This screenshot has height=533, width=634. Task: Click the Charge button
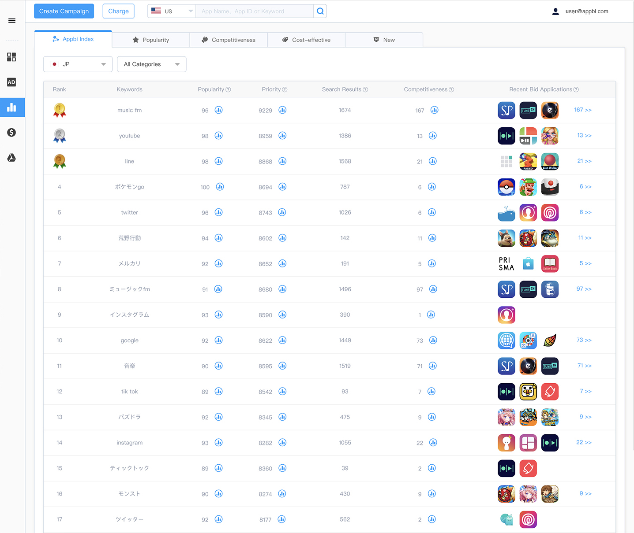(x=118, y=11)
